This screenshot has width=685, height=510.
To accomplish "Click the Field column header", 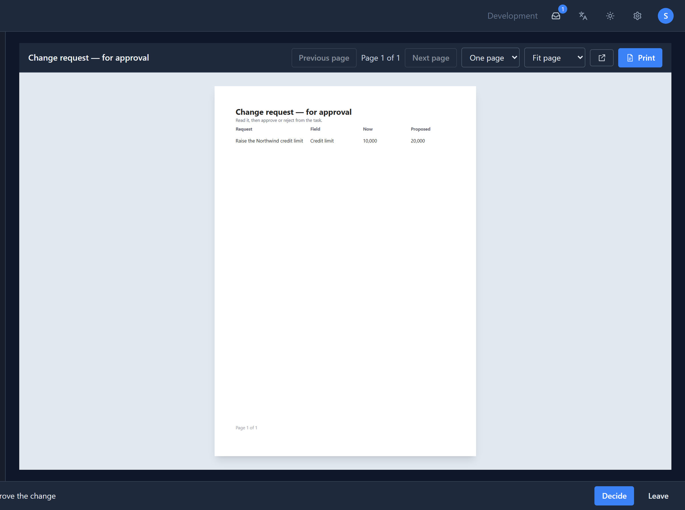I will [315, 129].
